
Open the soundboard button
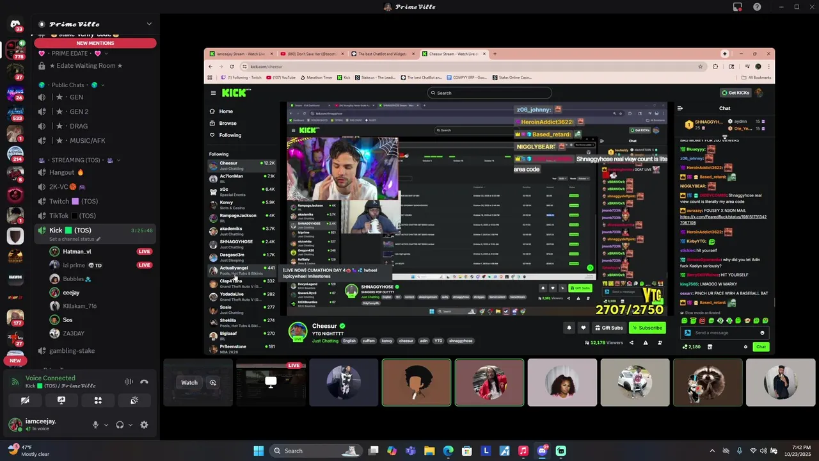[x=134, y=400]
